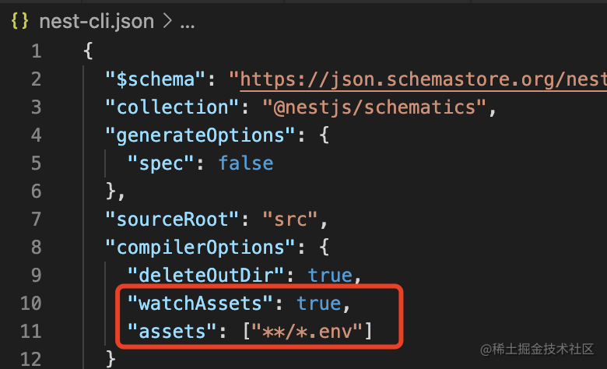Click line number 1 in gutter
This screenshot has height=369, width=607.
36,52
